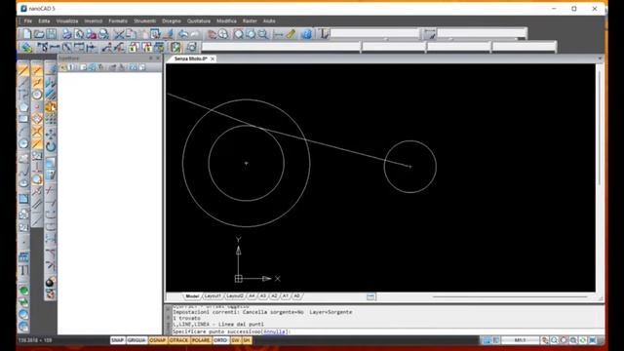The image size is (624, 351).
Task: Open the text style dropdown in top toolbar
Action: [374, 34]
